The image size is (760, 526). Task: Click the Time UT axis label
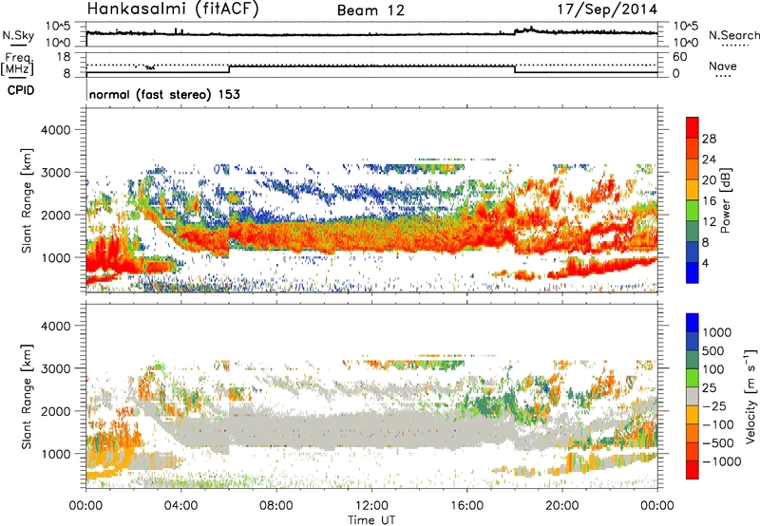(371, 519)
